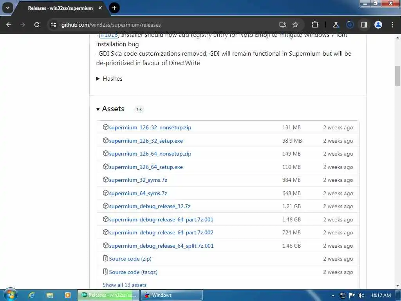Screen dimensions: 401x301
Task: Download supermium_debug_release_32.7z
Action: tap(150, 206)
